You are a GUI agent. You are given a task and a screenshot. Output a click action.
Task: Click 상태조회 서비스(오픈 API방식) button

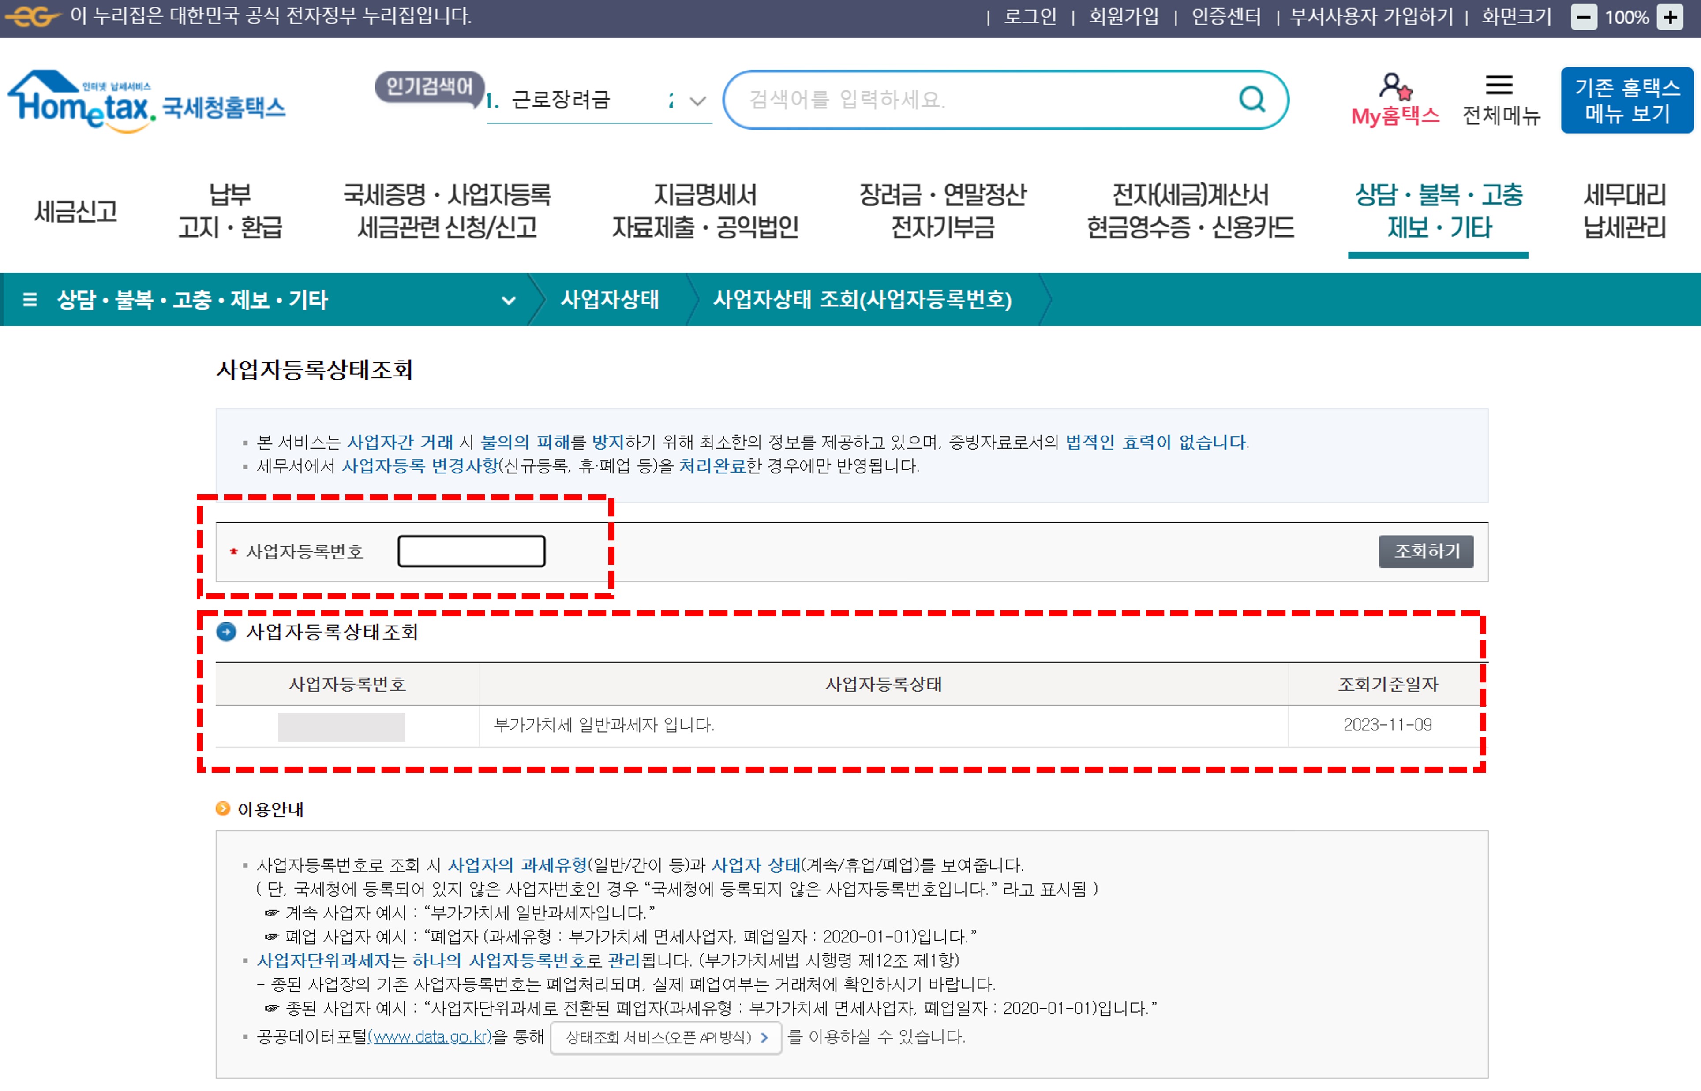pos(666,1038)
